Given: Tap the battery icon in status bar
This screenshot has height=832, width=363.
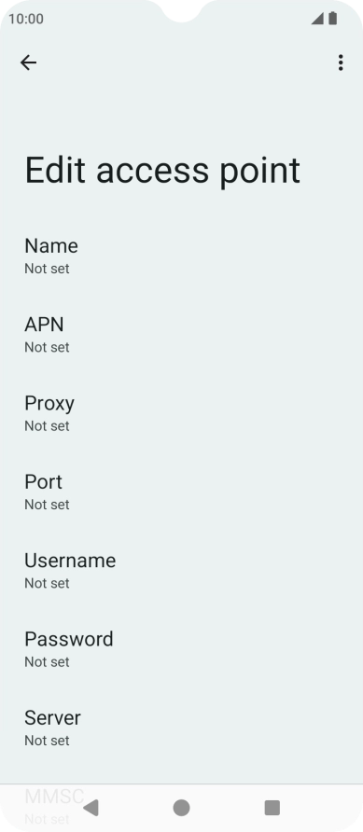Looking at the screenshot, I should click(x=333, y=19).
